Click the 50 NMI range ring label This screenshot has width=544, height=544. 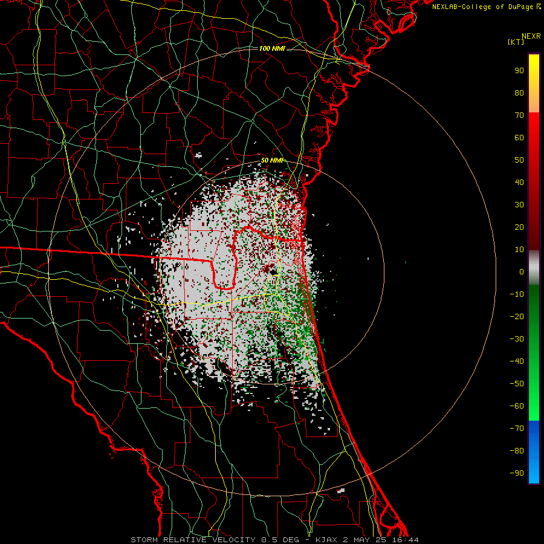coord(273,160)
